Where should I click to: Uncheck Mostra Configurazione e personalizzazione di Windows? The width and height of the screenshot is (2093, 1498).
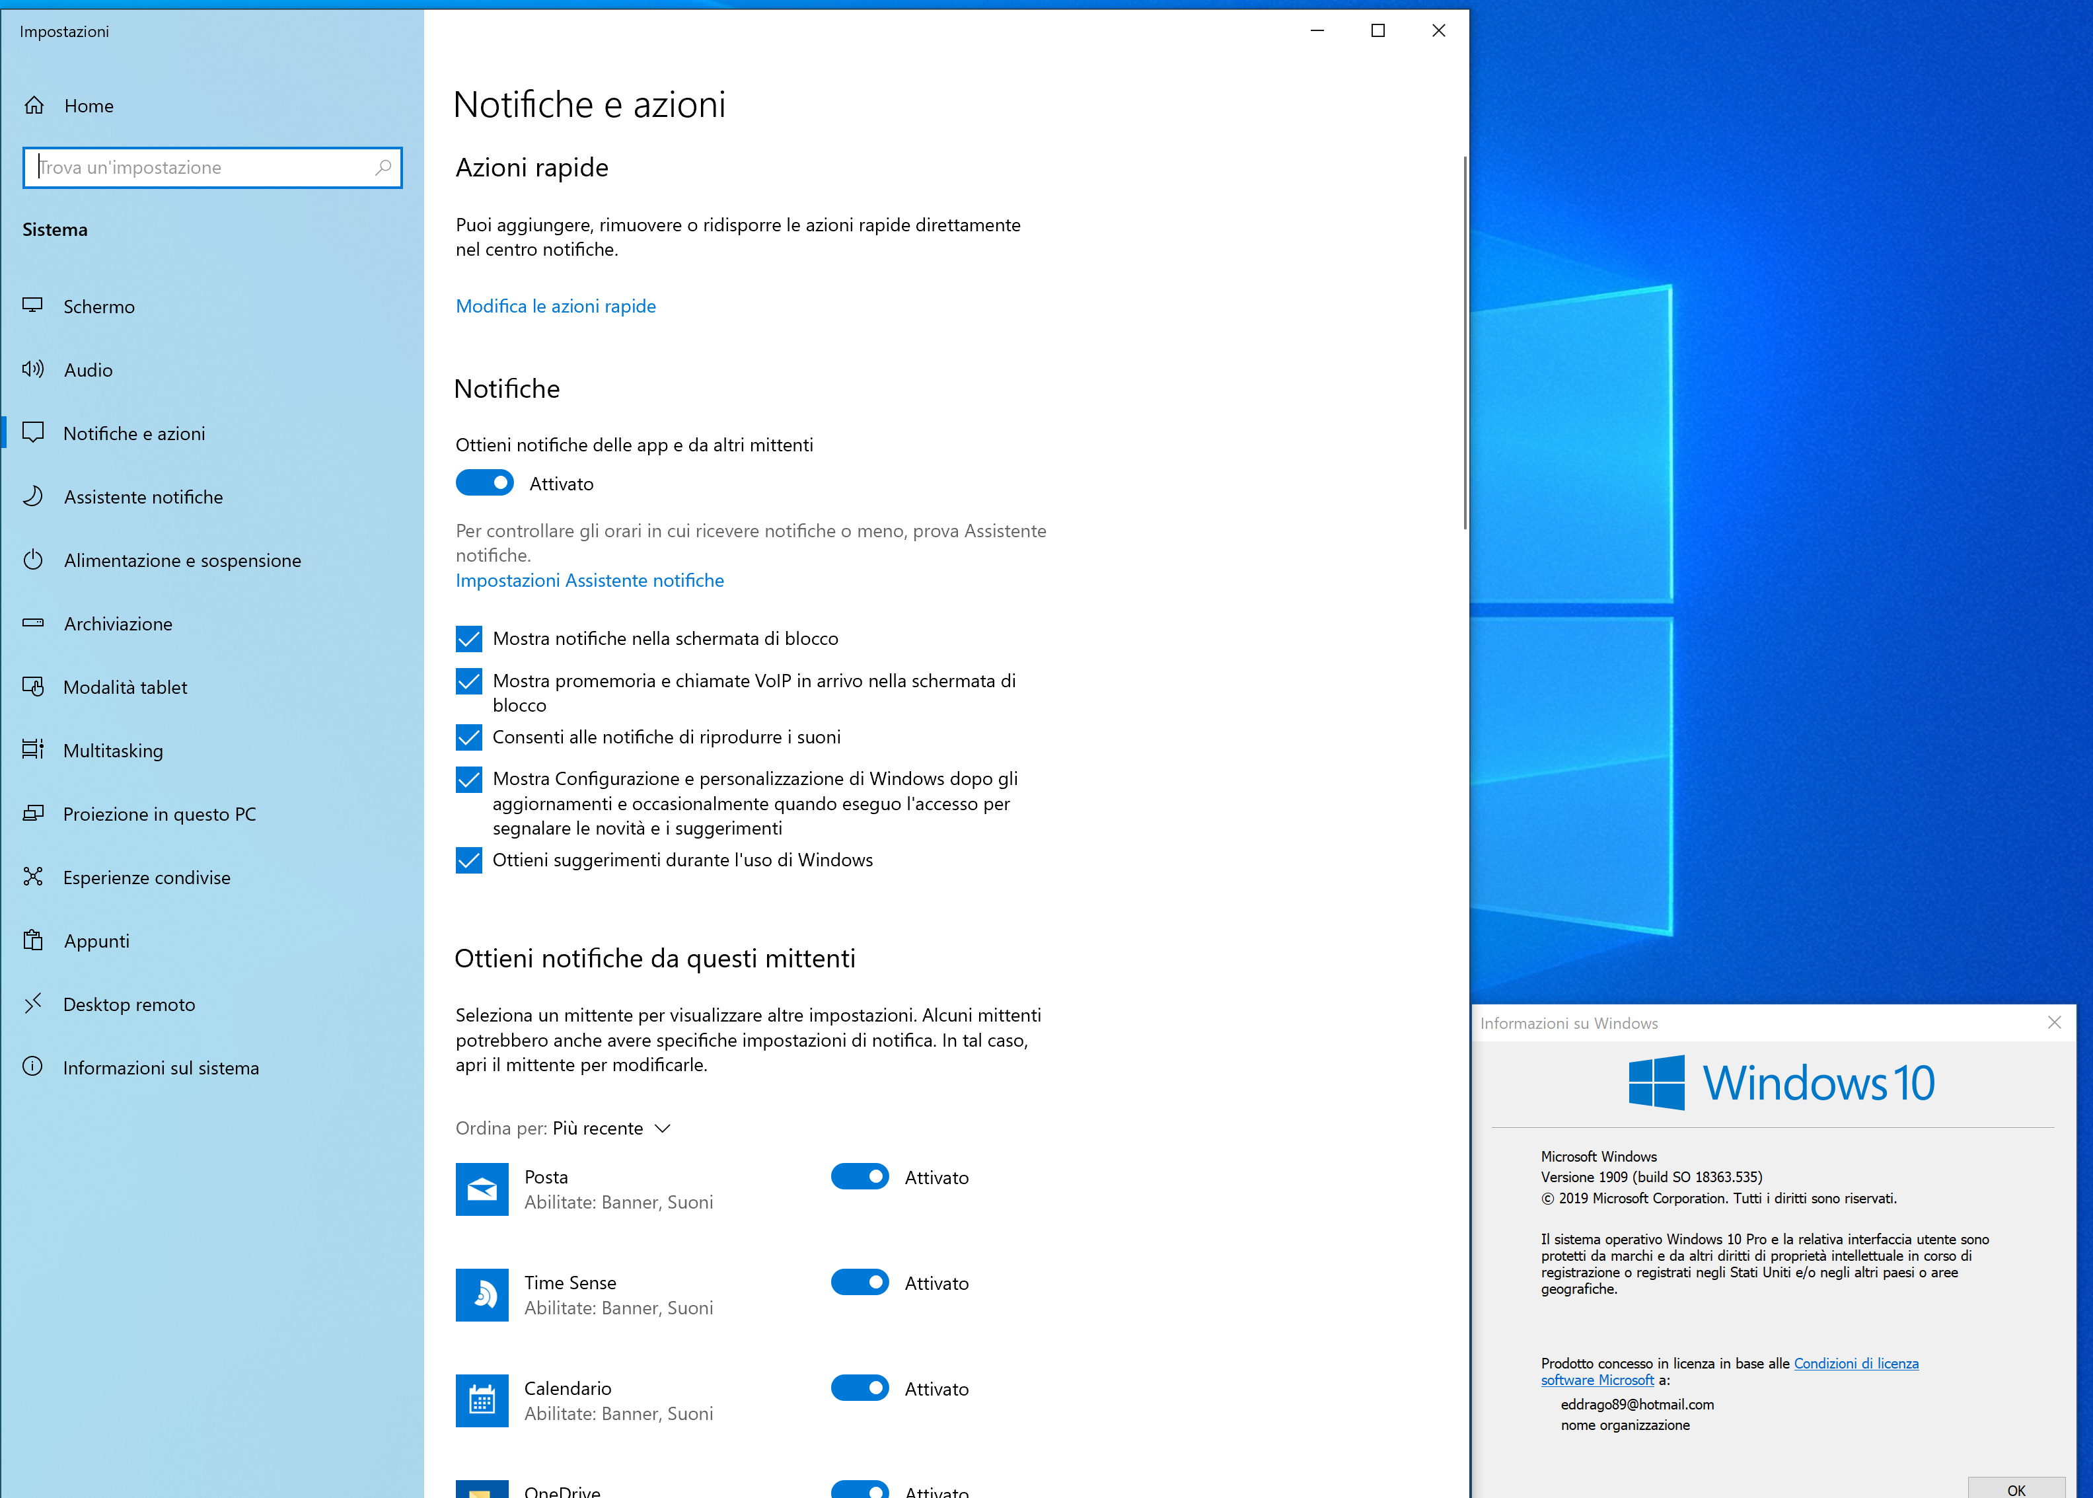(x=468, y=780)
